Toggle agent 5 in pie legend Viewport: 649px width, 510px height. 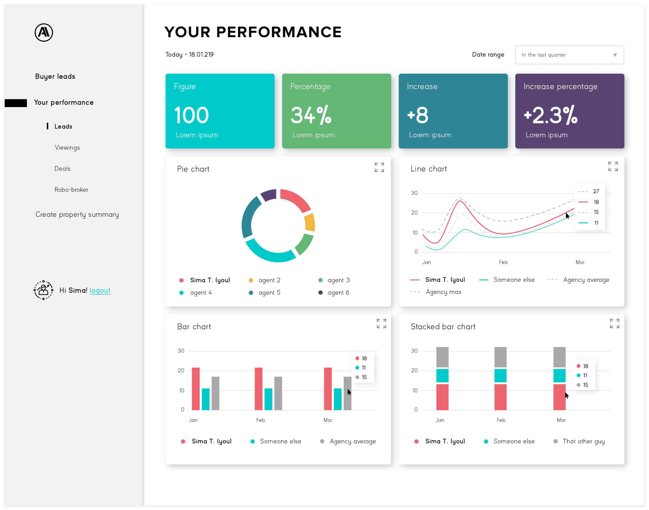[265, 293]
